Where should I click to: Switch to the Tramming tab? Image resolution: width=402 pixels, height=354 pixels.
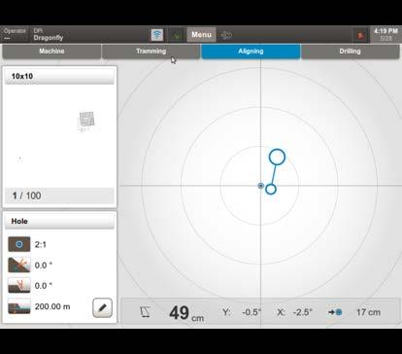[151, 52]
